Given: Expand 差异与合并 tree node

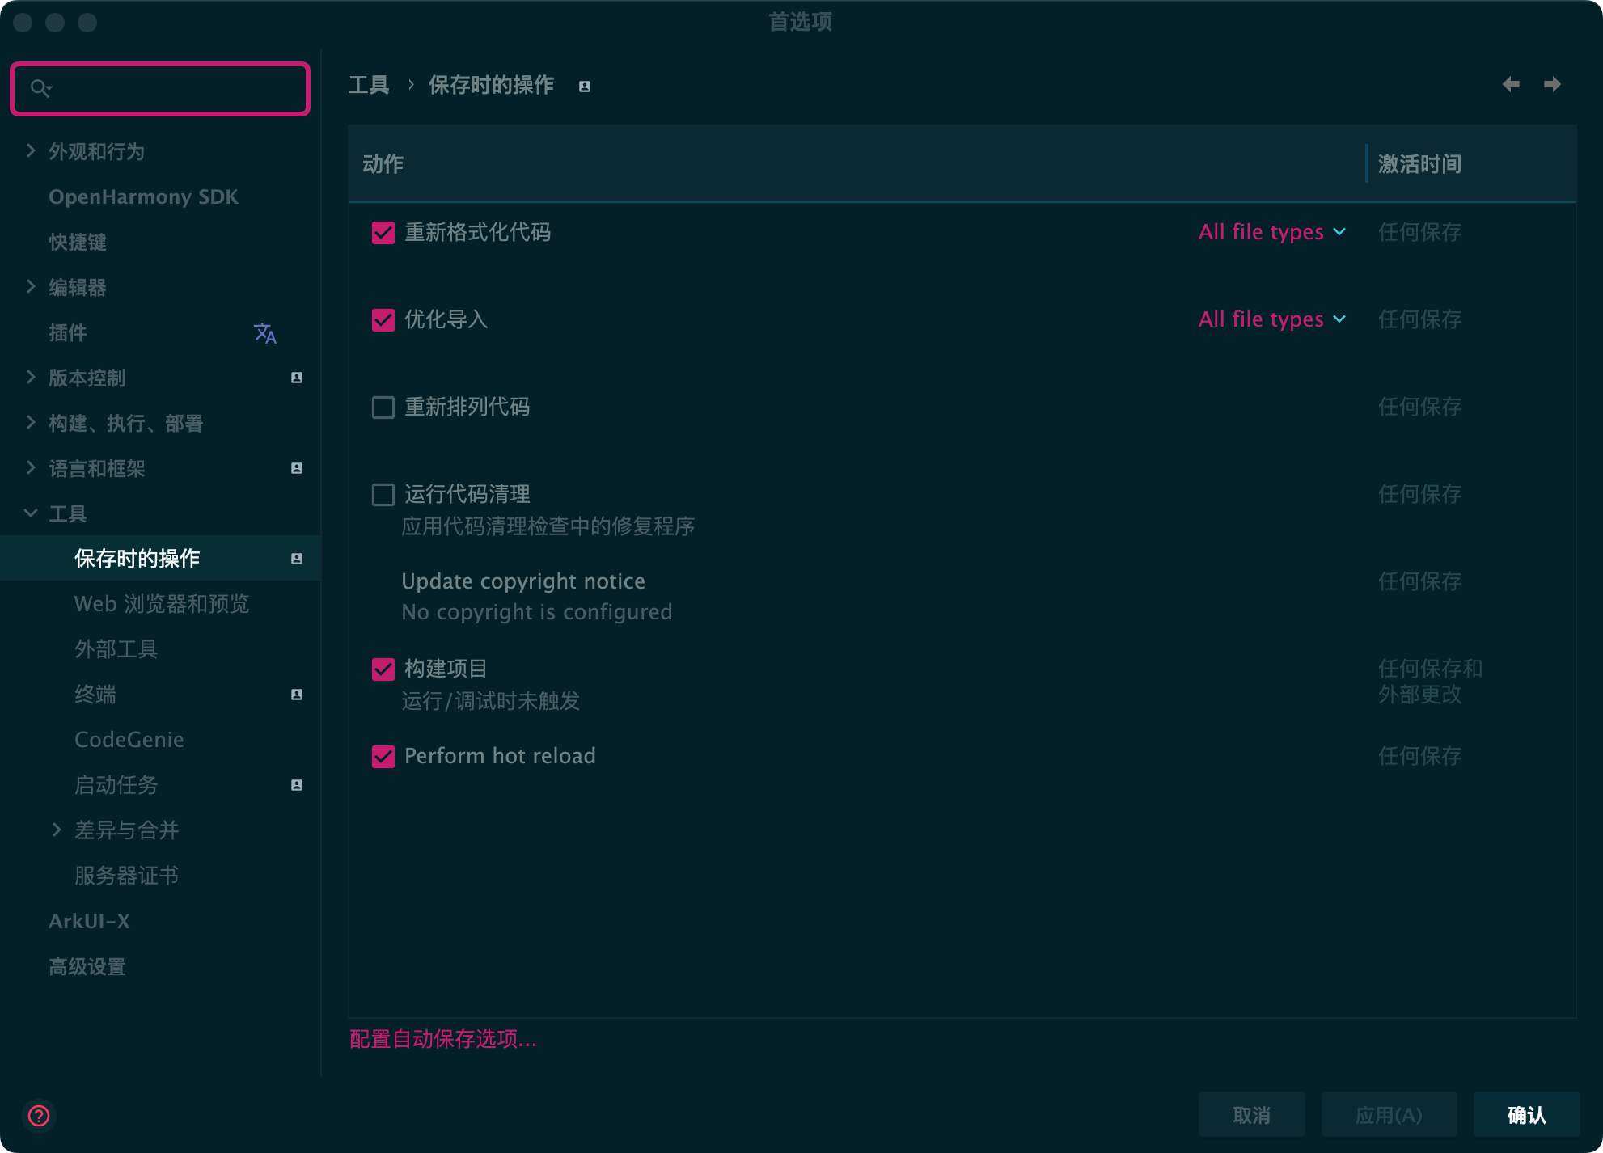Looking at the screenshot, I should pos(57,830).
